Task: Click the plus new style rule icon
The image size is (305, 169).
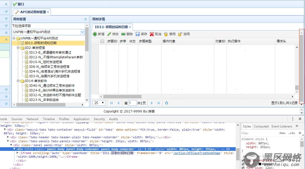Action: pyautogui.click(x=300, y=133)
